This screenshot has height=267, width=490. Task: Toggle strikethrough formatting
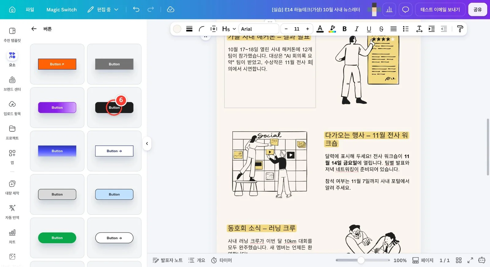(x=381, y=29)
